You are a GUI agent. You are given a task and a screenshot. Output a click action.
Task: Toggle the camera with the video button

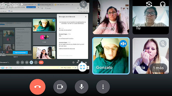pyautogui.click(x=60, y=87)
